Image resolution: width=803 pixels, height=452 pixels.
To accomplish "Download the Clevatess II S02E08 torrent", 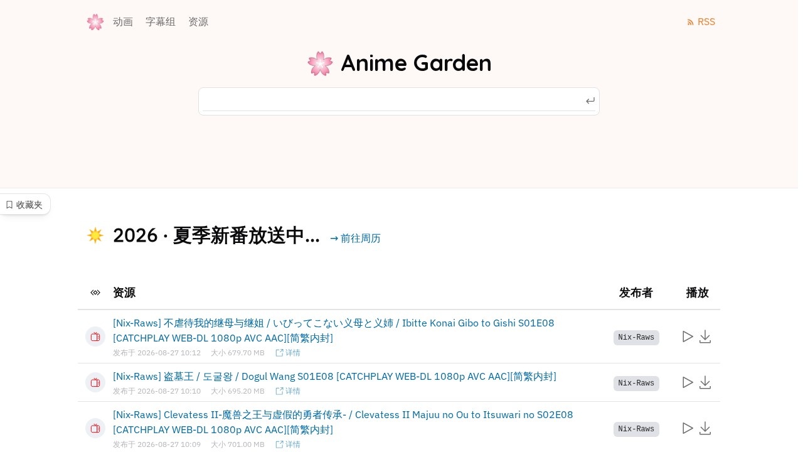I will [x=705, y=429].
